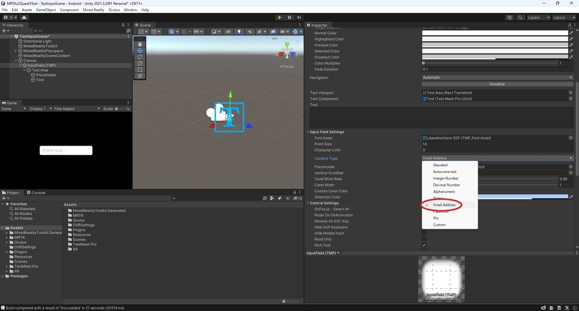Uncheck the Rich Text checkbox
579x311 pixels.
(x=424, y=245)
